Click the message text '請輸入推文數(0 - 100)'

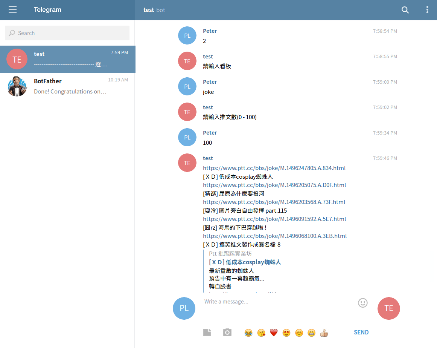pyautogui.click(x=230, y=117)
